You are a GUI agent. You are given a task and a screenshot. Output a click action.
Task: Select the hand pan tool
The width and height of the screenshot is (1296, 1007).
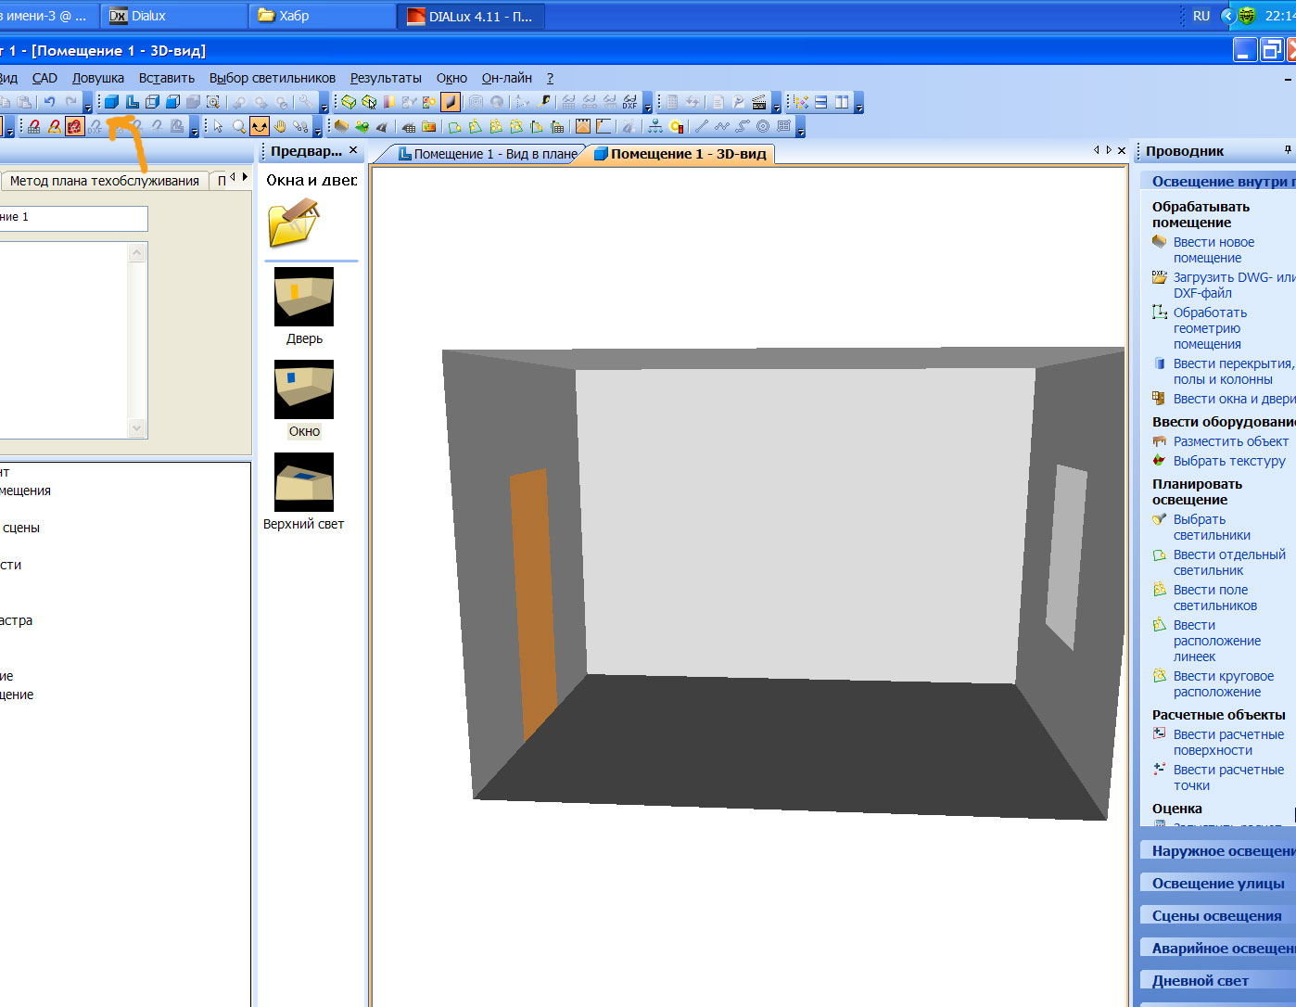pos(280,126)
